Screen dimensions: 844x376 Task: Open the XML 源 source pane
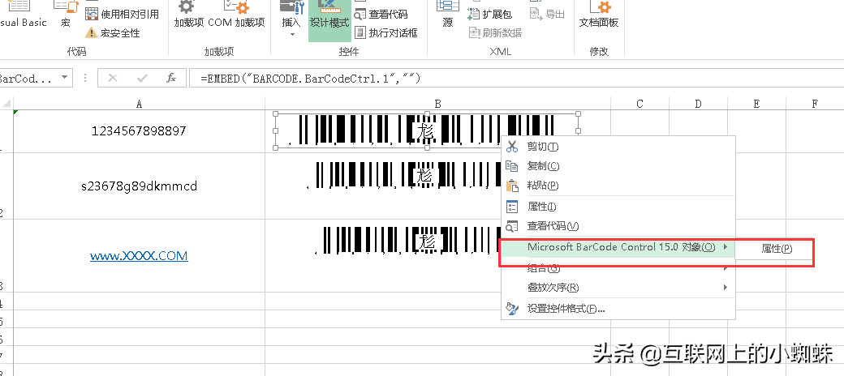pos(447,15)
